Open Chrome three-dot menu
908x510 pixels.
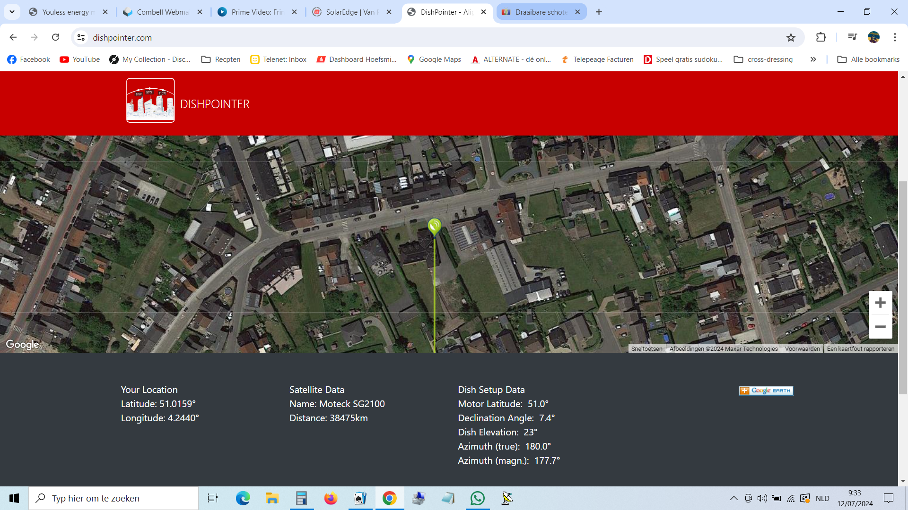pos(895,37)
